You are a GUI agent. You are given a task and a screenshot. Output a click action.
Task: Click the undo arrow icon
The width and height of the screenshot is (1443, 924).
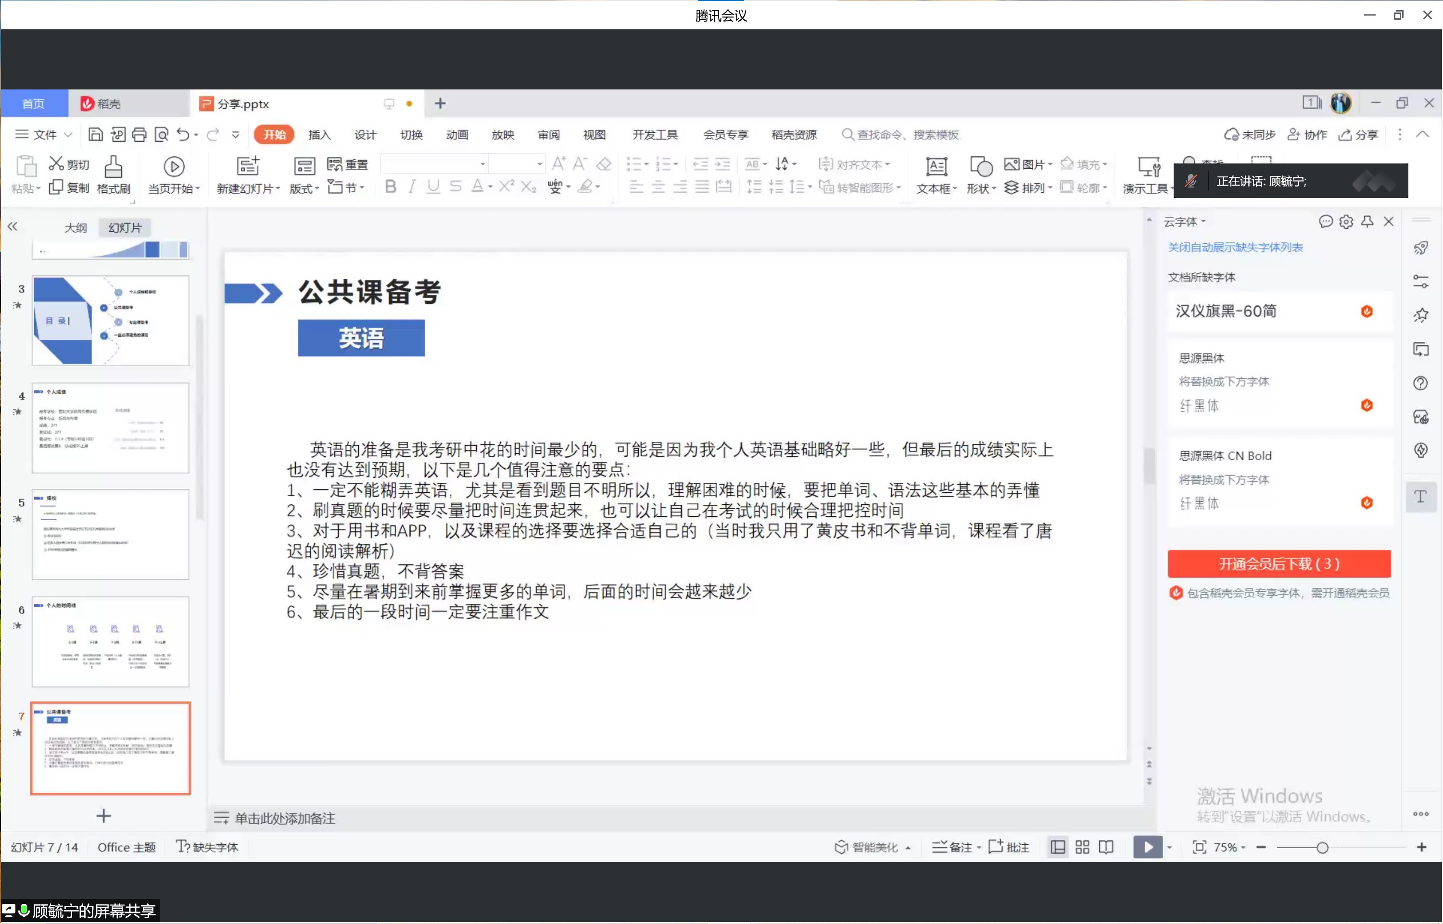coord(183,135)
